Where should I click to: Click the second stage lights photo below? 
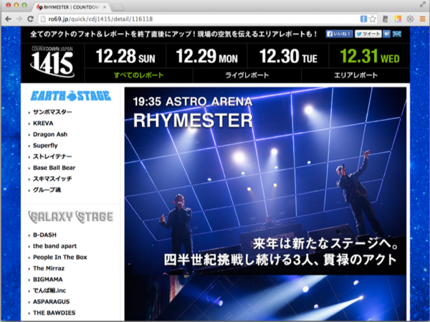pyautogui.click(x=265, y=298)
